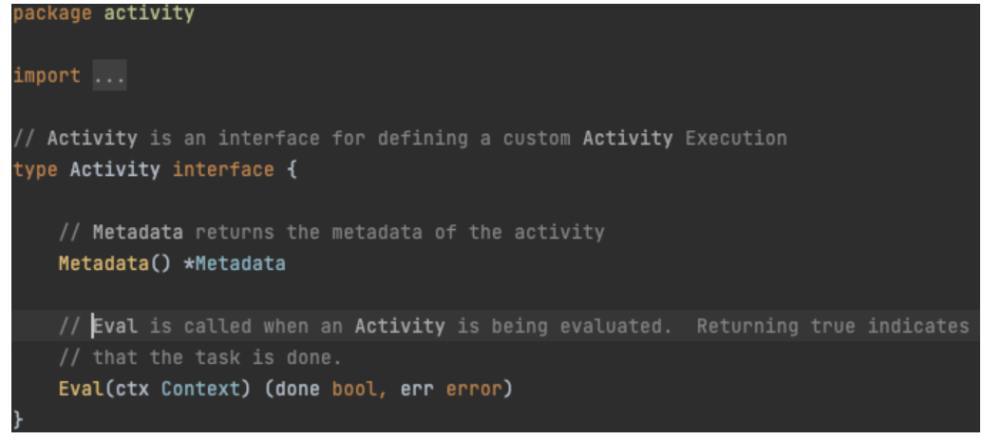Screen dimensions: 982x440
Task: Click the bold Eval word in comment
Action: pos(115,327)
